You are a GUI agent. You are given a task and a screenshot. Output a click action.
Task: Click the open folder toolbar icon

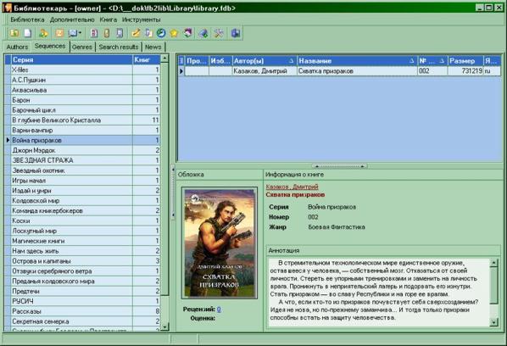click(x=14, y=33)
